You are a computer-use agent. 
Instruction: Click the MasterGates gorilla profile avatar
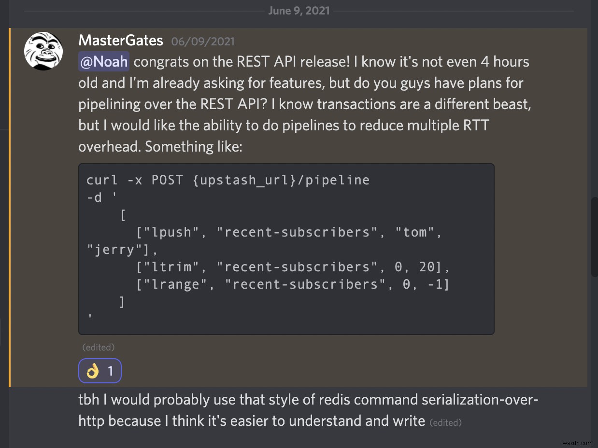43,51
